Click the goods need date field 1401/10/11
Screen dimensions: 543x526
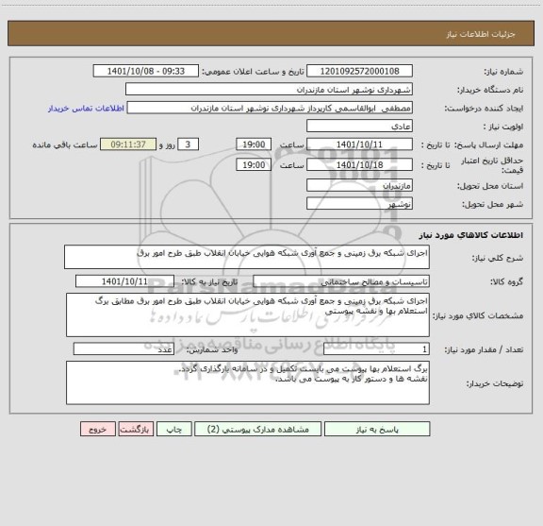pos(124,281)
